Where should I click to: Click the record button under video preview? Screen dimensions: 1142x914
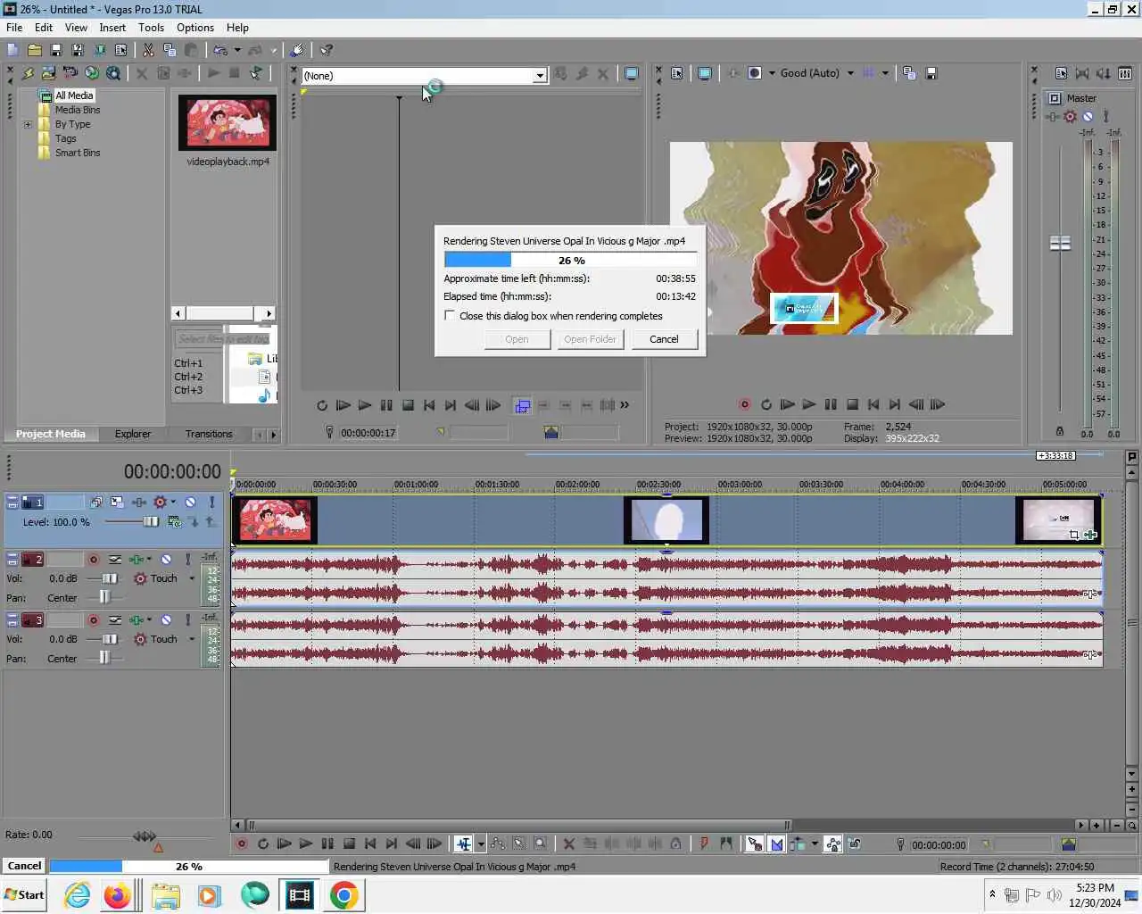744,404
